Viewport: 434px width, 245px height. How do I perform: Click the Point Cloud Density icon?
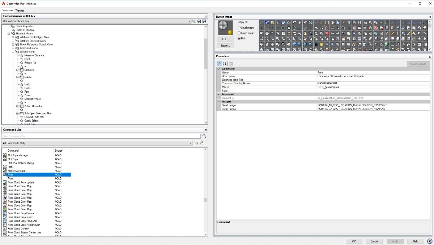coord(5,229)
